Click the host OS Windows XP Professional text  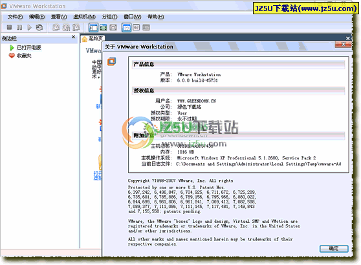(246, 158)
